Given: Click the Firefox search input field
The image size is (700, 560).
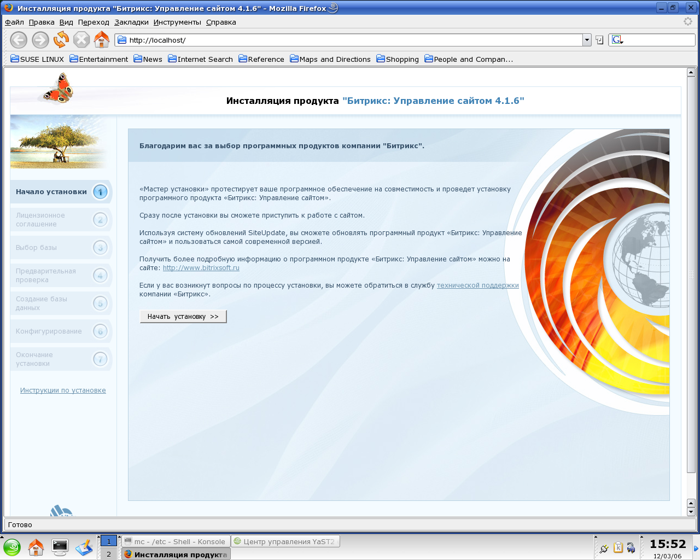Looking at the screenshot, I should point(660,40).
